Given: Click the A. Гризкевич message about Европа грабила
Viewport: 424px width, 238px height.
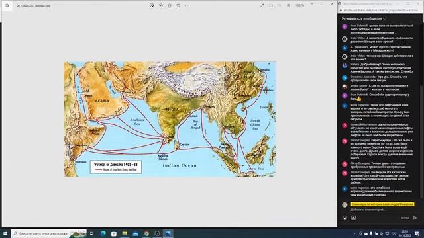Looking at the screenshot, I should tap(380, 48).
